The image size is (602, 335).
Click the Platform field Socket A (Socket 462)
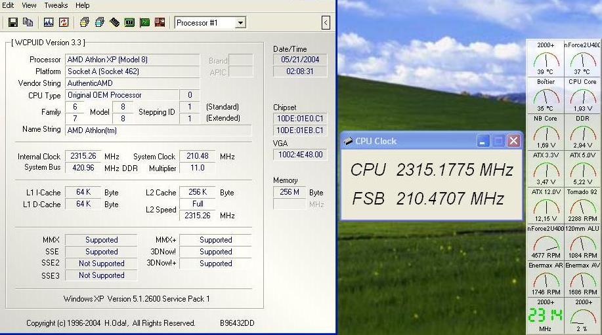[x=133, y=71]
